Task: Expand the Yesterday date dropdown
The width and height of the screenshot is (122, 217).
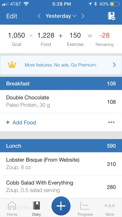Action: click(61, 16)
